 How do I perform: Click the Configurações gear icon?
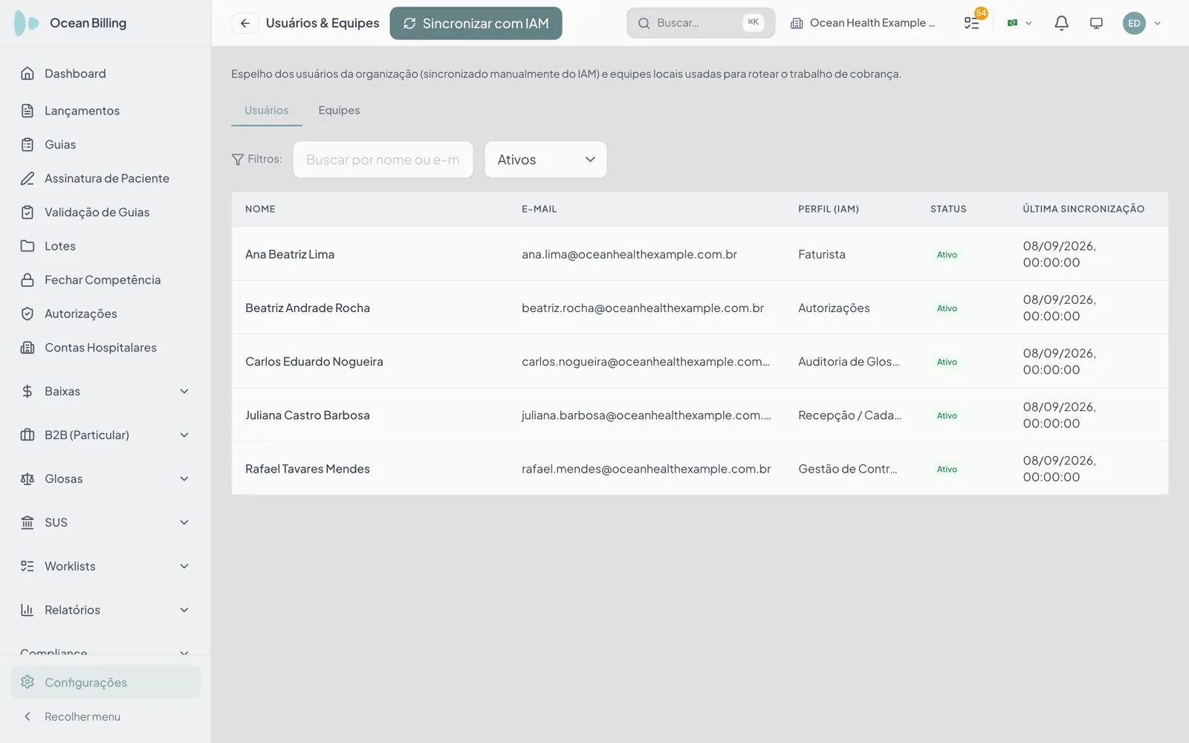27,682
